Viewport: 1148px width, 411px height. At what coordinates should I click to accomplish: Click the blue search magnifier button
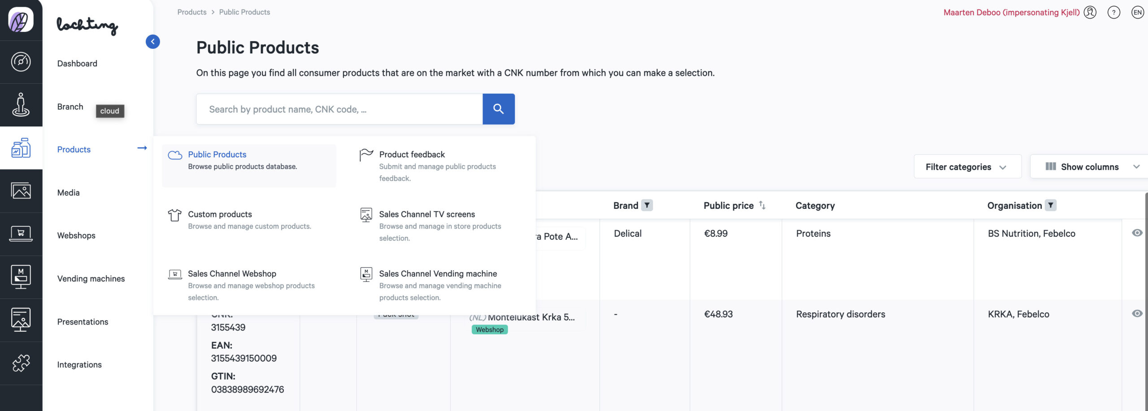tap(498, 109)
